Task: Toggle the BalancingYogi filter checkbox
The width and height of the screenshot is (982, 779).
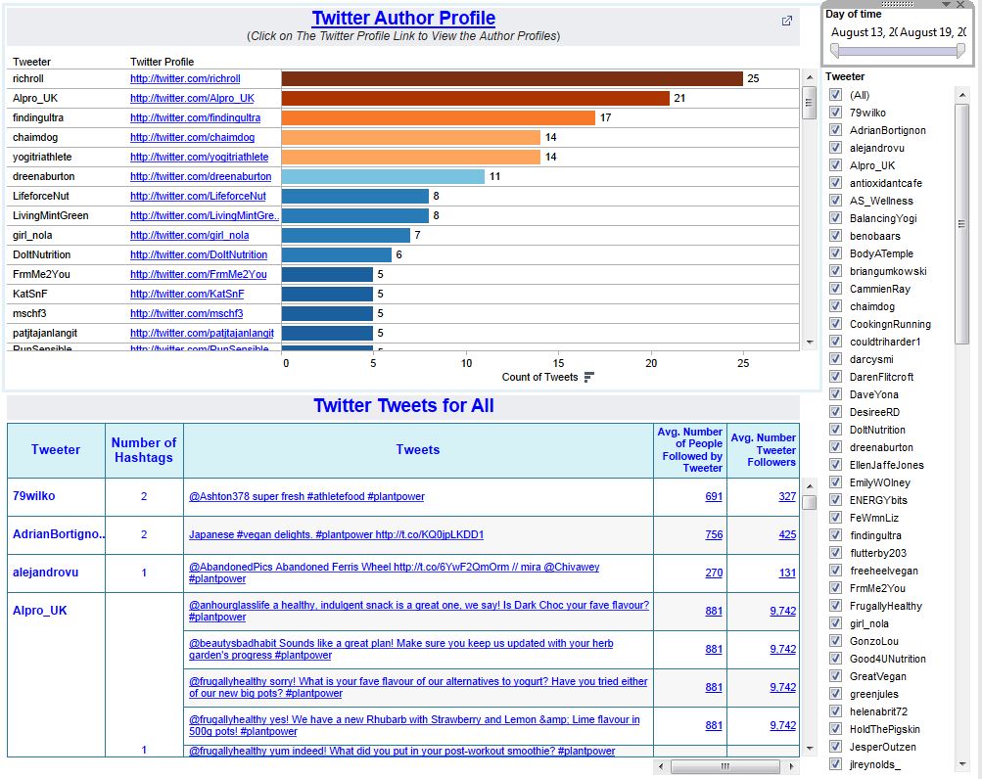Action: [835, 217]
